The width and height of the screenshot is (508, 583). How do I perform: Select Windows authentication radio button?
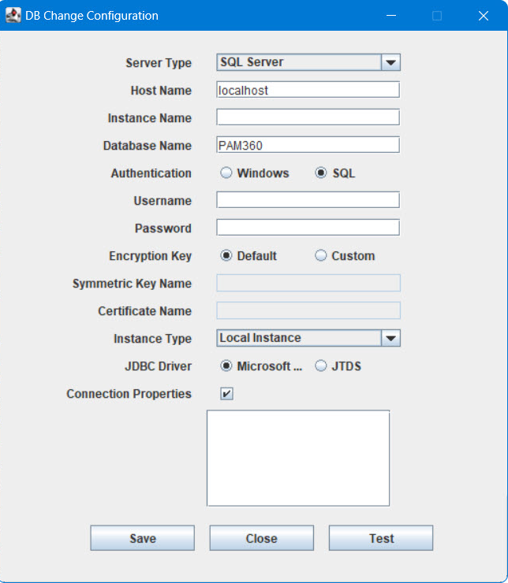[226, 173]
